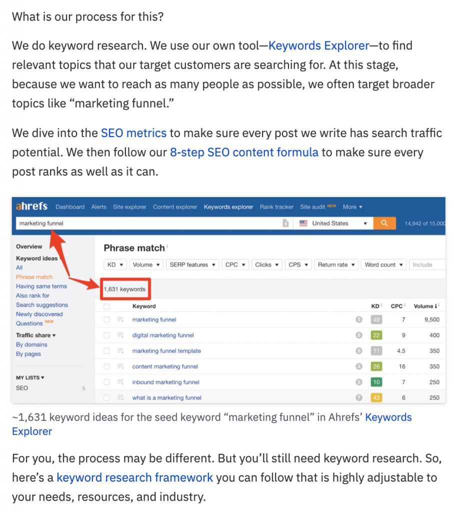Open the By domains traffic share report
Image resolution: width=458 pixels, height=512 pixels.
(31, 345)
